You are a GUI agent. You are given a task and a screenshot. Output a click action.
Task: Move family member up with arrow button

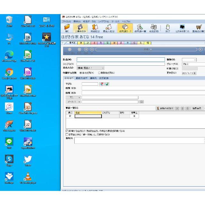tap(183, 108)
